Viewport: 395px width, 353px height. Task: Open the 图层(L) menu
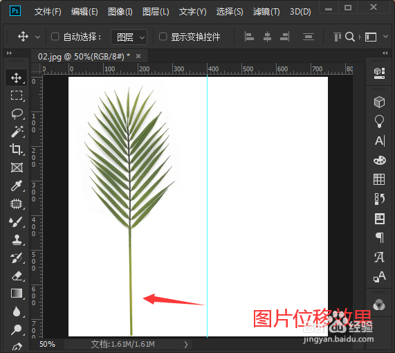[x=156, y=12]
